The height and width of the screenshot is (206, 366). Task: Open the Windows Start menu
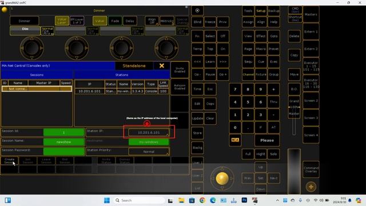point(107,200)
